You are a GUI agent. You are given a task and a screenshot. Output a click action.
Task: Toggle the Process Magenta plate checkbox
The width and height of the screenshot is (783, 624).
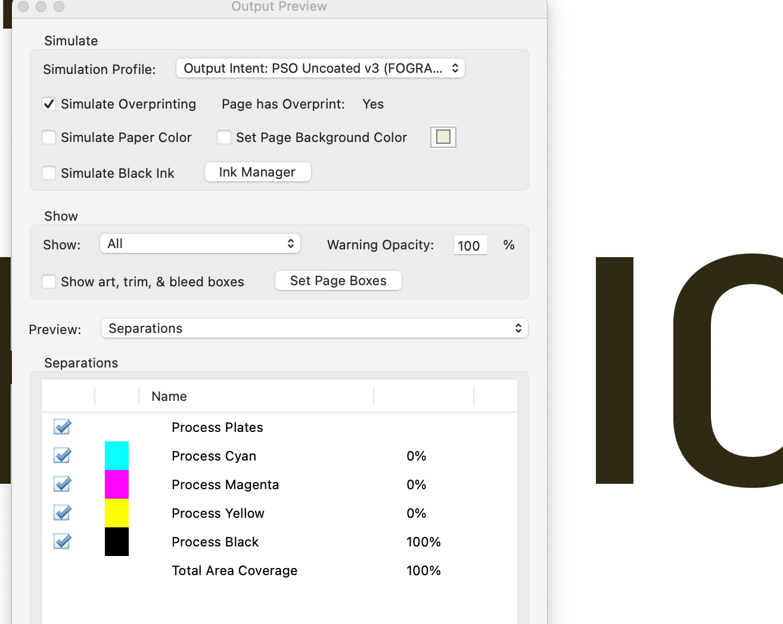pyautogui.click(x=62, y=484)
